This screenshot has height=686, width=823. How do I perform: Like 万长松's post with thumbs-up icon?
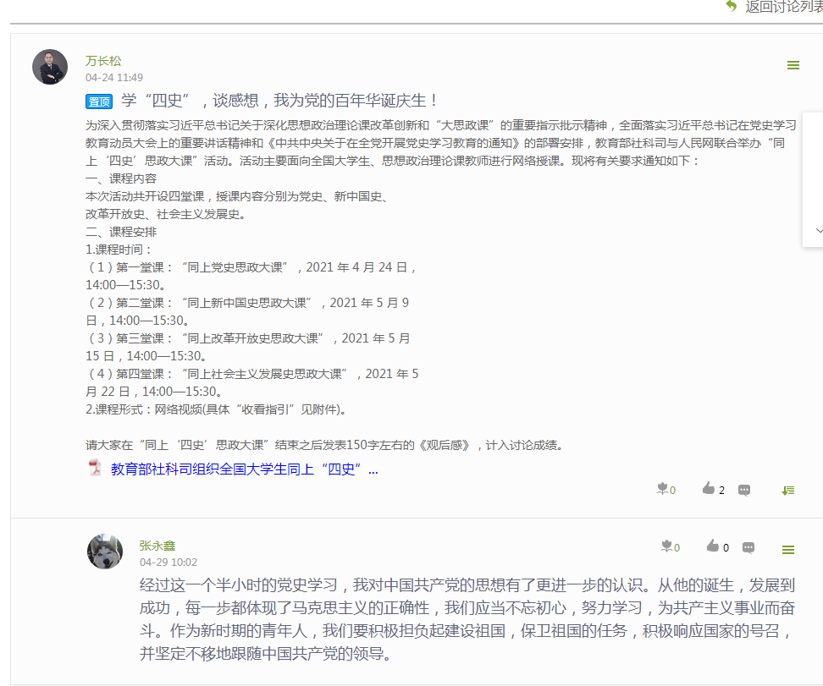click(x=709, y=489)
